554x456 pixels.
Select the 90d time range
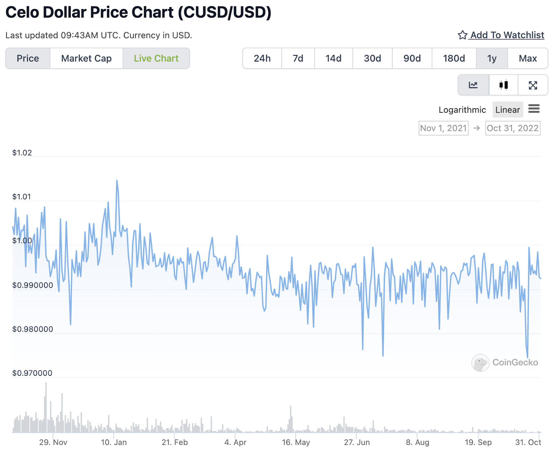click(412, 58)
